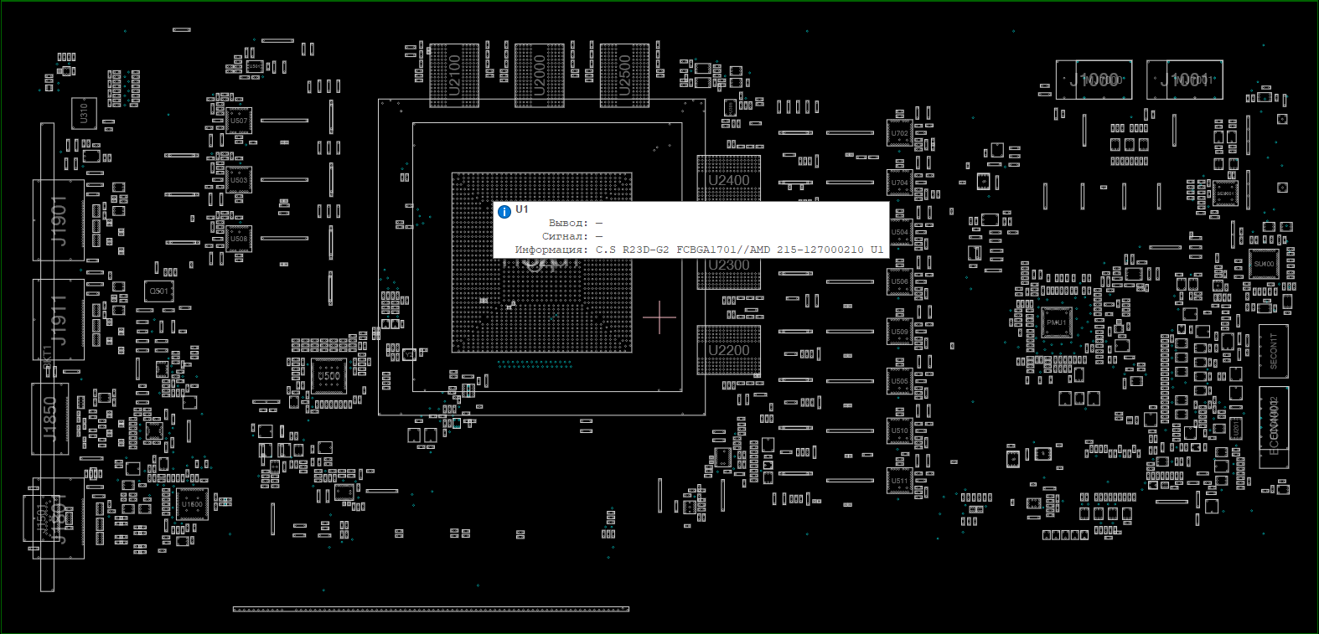Click the blue info icon in U1 tooltip
This screenshot has height=634, width=1319.
click(504, 212)
